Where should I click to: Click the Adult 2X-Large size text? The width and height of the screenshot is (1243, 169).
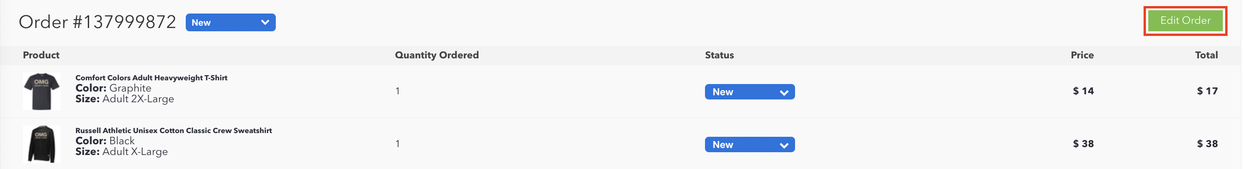(x=138, y=99)
